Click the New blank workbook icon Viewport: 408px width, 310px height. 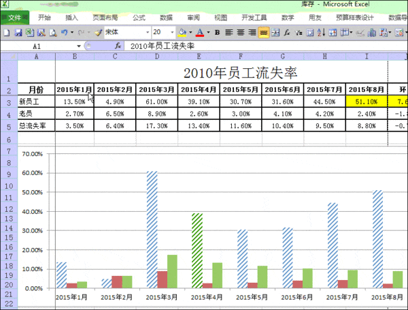pos(7,33)
